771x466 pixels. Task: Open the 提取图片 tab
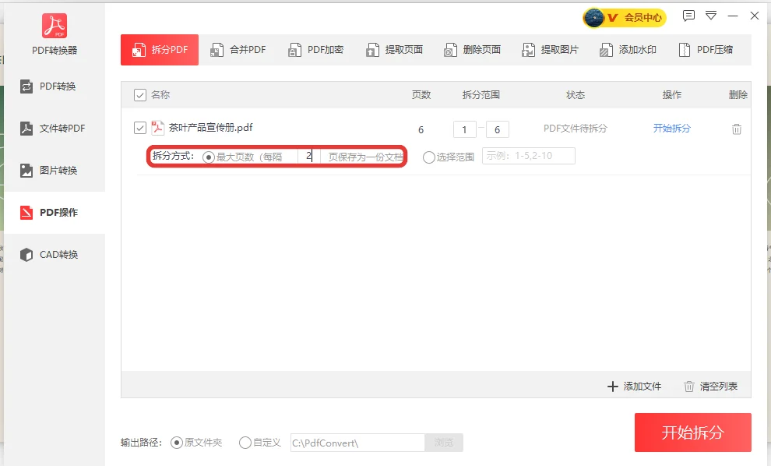tap(550, 50)
